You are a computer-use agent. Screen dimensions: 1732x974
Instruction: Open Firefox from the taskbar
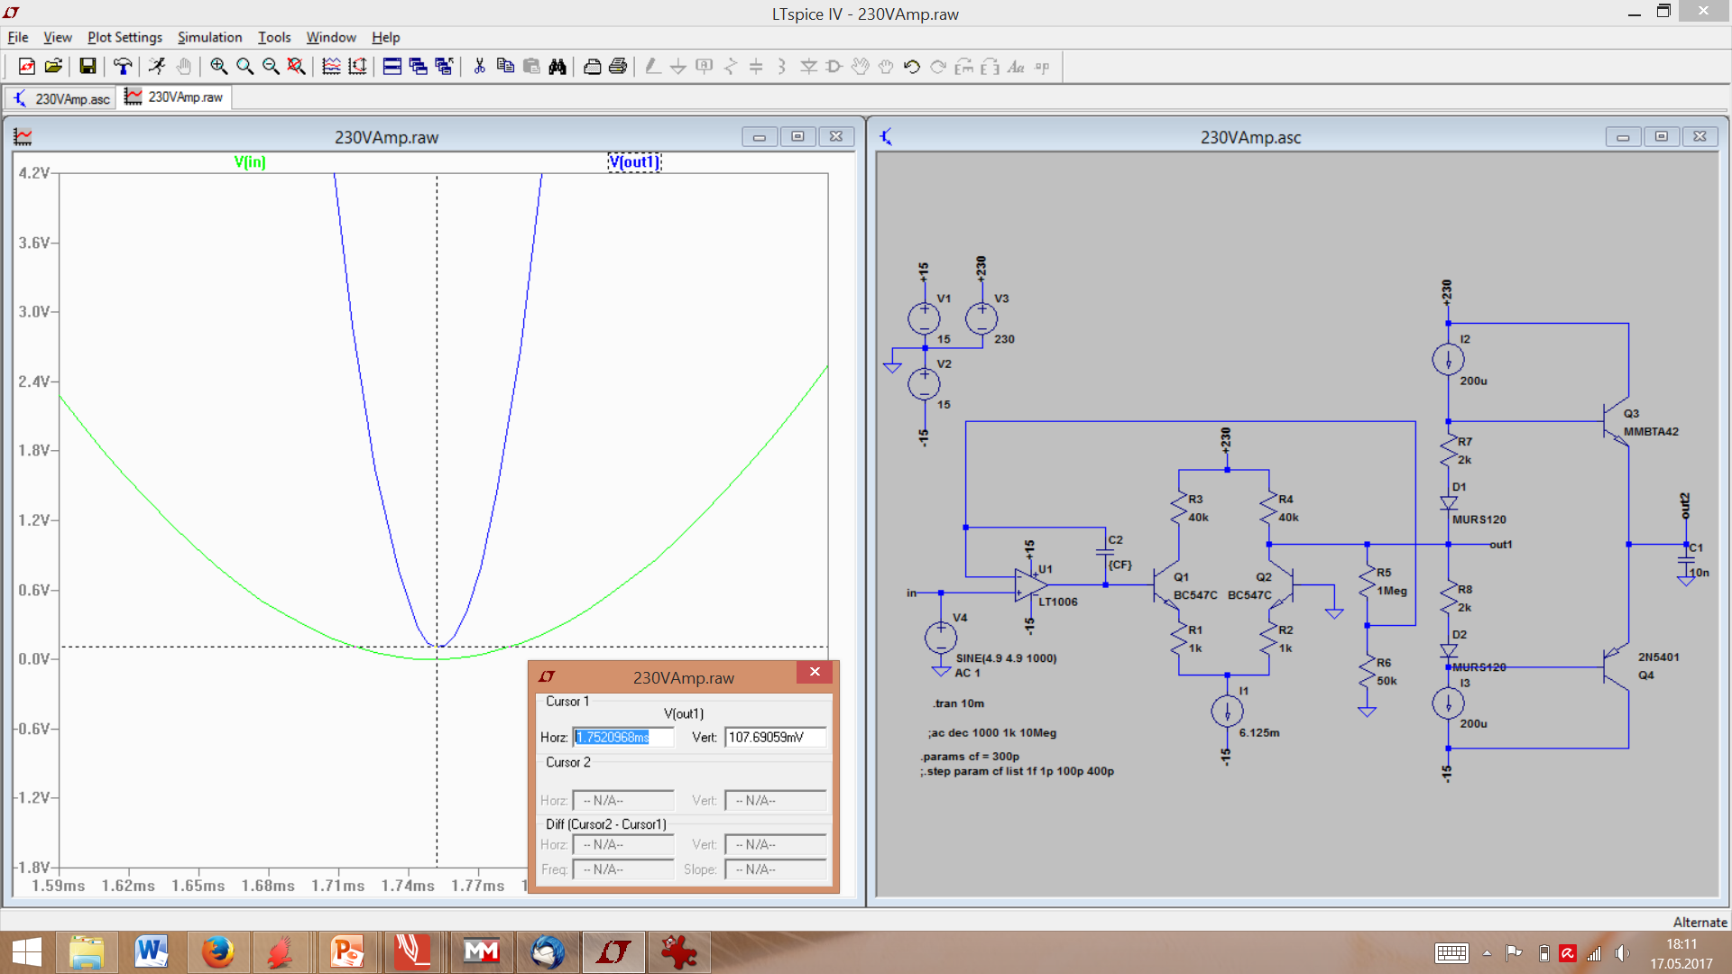[217, 952]
